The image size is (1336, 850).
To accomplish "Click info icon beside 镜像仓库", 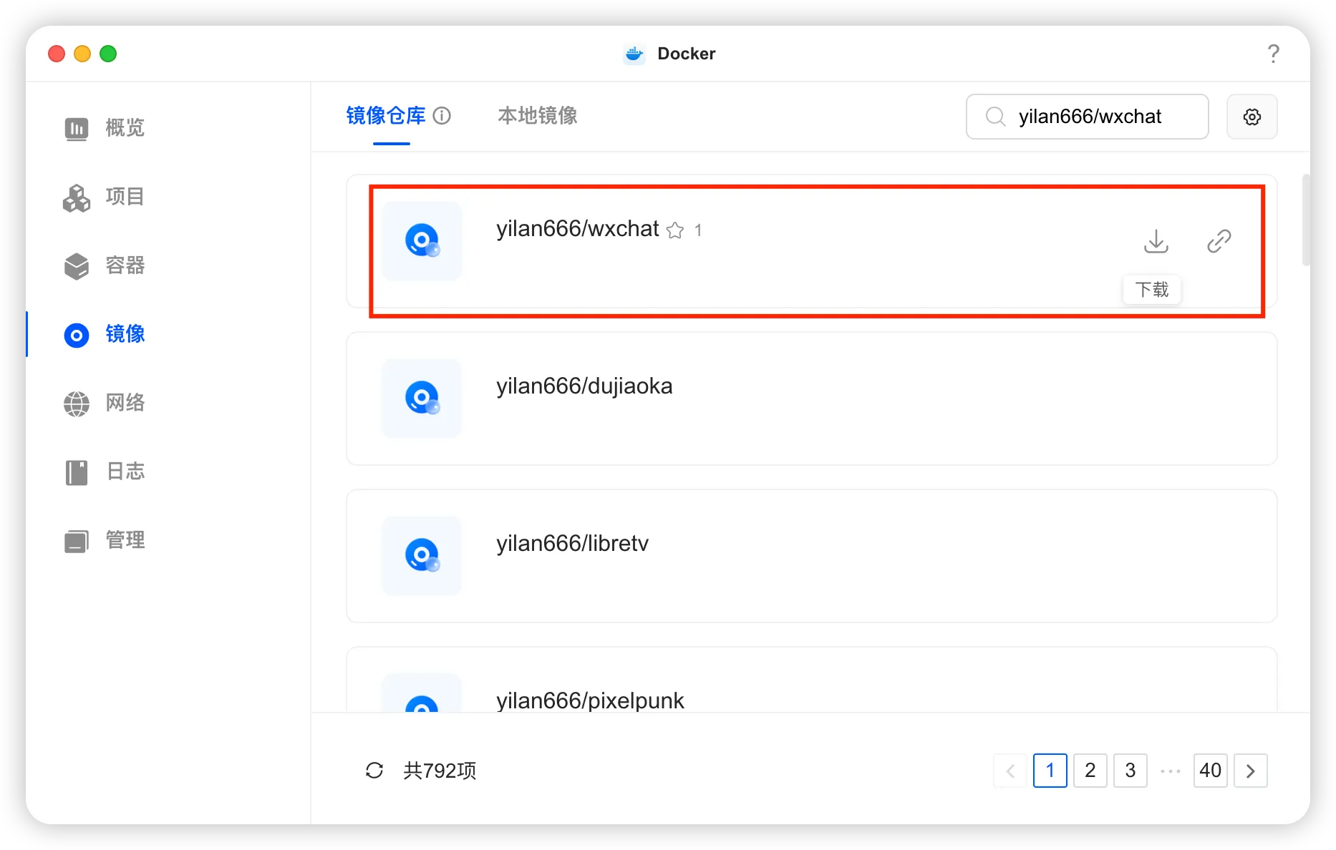I will click(442, 116).
